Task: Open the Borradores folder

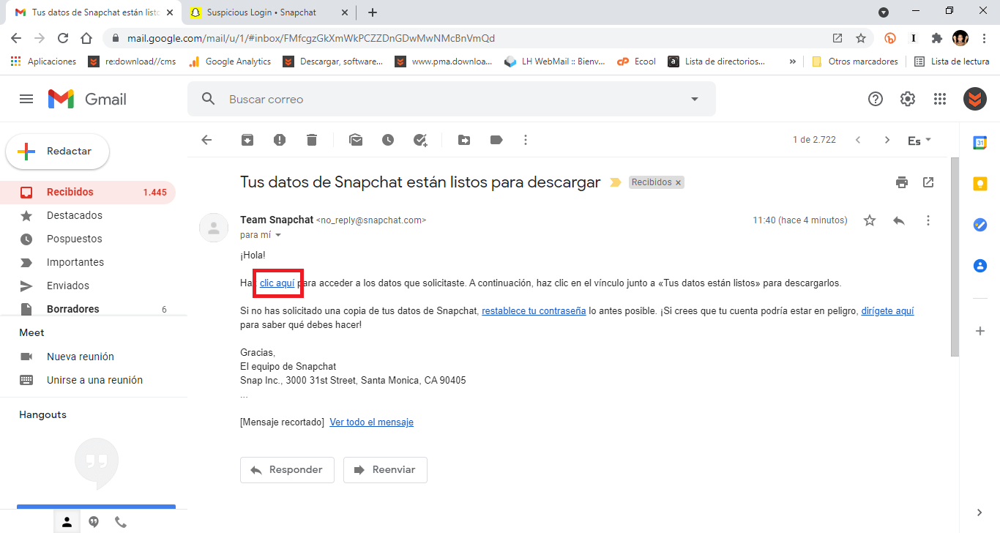Action: [x=88, y=309]
